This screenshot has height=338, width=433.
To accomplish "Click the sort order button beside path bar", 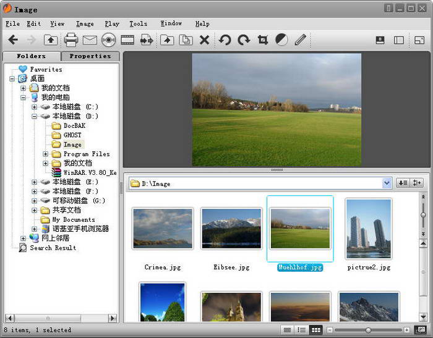I will pos(403,183).
